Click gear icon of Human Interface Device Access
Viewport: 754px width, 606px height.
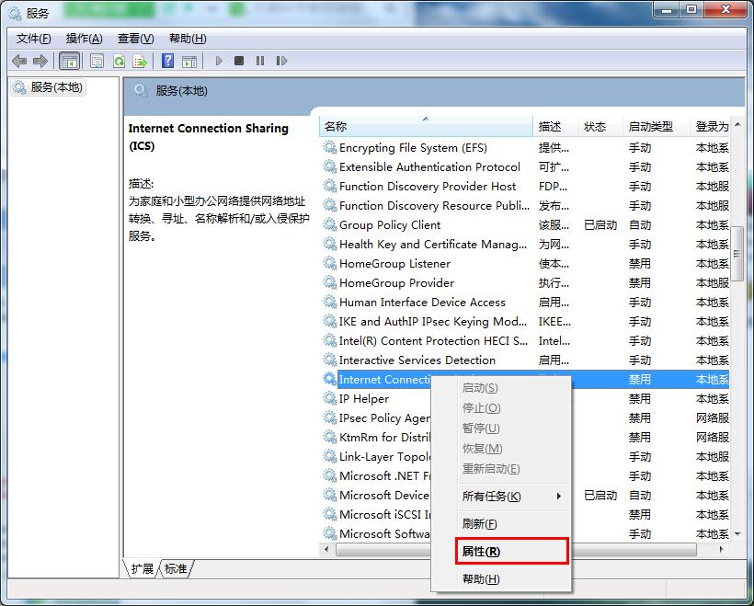coord(330,302)
